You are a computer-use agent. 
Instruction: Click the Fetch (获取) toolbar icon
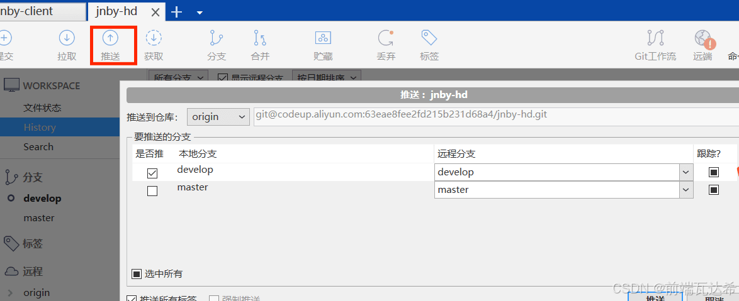click(x=154, y=38)
